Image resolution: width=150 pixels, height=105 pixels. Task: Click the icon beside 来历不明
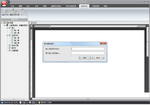tap(10, 45)
